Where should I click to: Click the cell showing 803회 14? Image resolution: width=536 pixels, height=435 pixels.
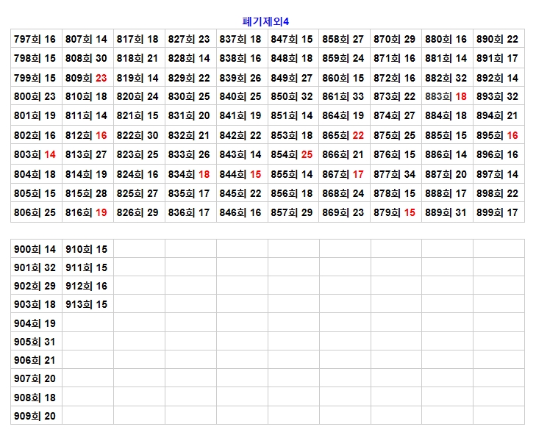pyautogui.click(x=35, y=154)
